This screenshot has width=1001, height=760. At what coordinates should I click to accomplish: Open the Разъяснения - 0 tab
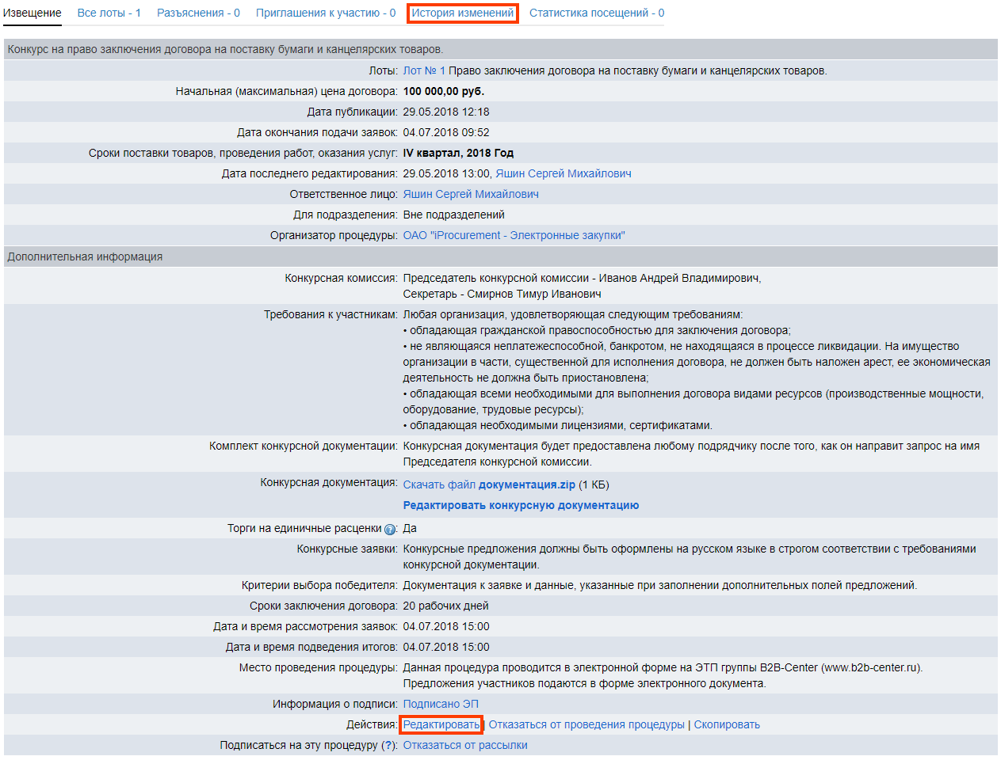tap(198, 13)
